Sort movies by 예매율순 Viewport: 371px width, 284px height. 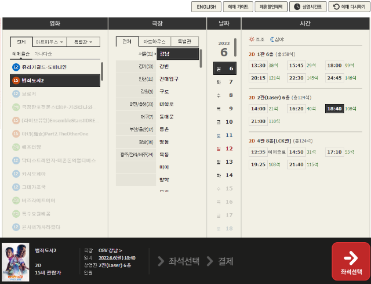[21, 54]
